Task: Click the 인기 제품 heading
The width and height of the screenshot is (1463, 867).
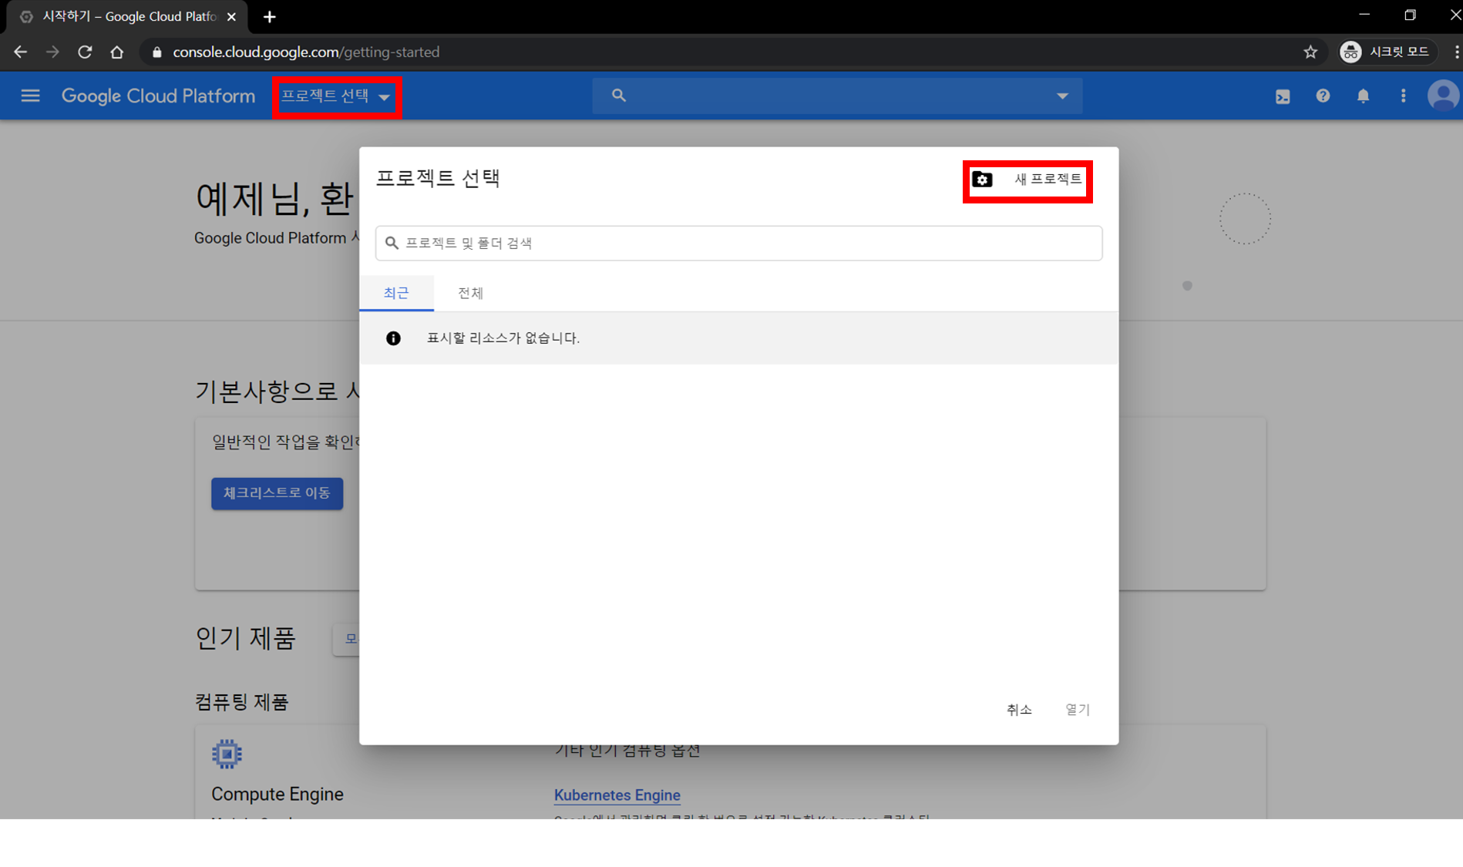Action: (245, 638)
